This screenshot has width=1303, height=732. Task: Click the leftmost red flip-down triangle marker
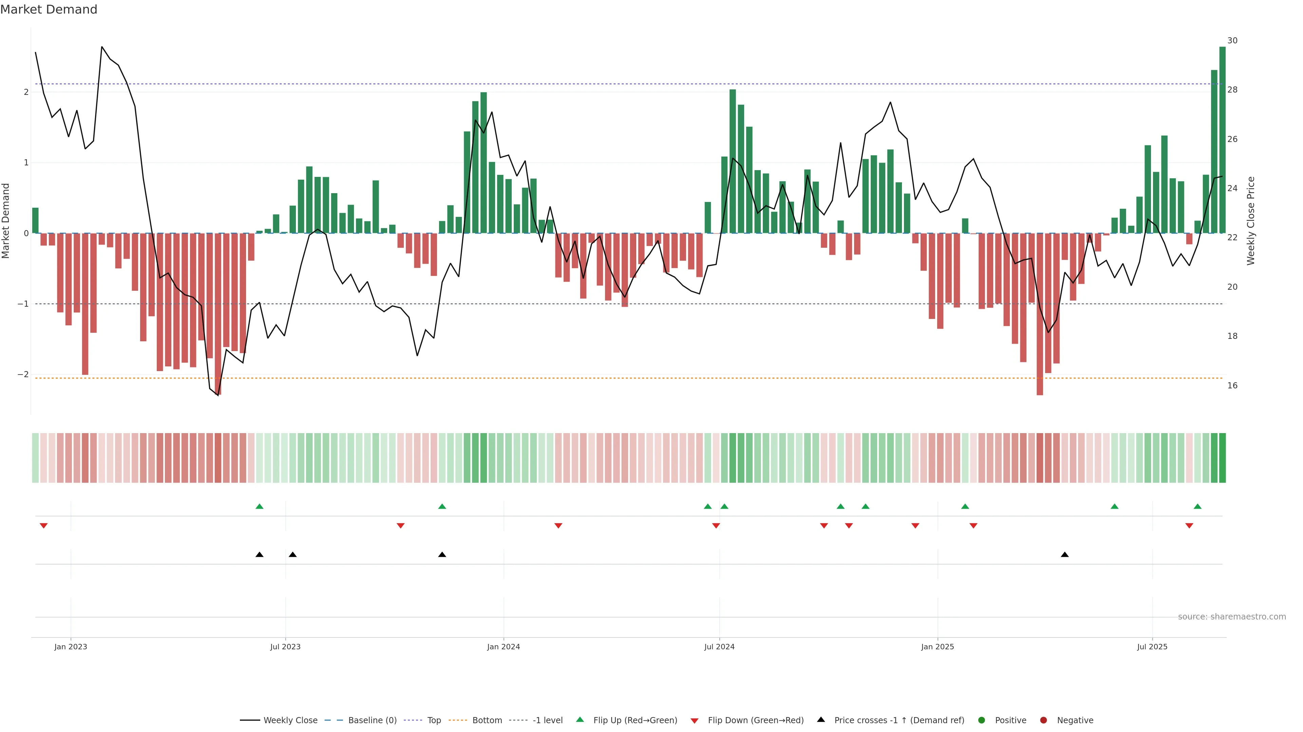click(x=43, y=526)
